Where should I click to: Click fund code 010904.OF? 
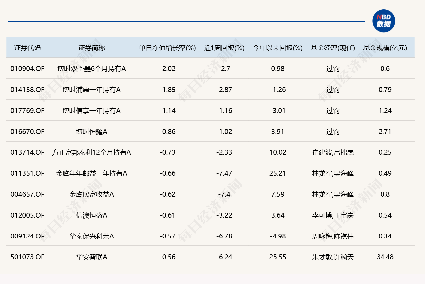coord(27,69)
